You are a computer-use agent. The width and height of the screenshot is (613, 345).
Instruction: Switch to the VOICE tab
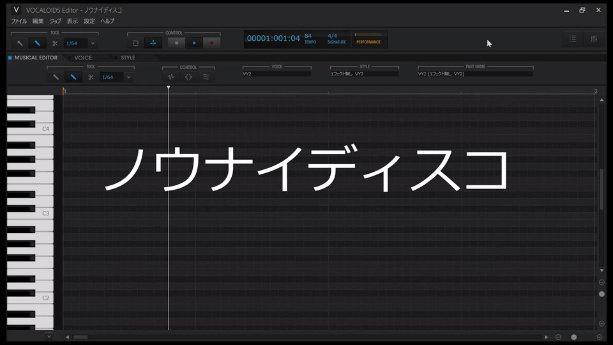(83, 57)
